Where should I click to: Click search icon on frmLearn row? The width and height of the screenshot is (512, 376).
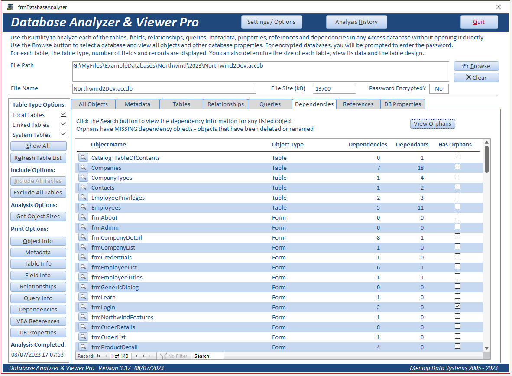(x=83, y=297)
